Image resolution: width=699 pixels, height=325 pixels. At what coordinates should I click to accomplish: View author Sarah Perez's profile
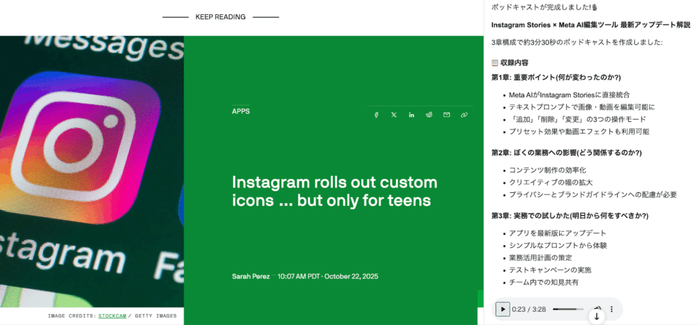tap(251, 277)
